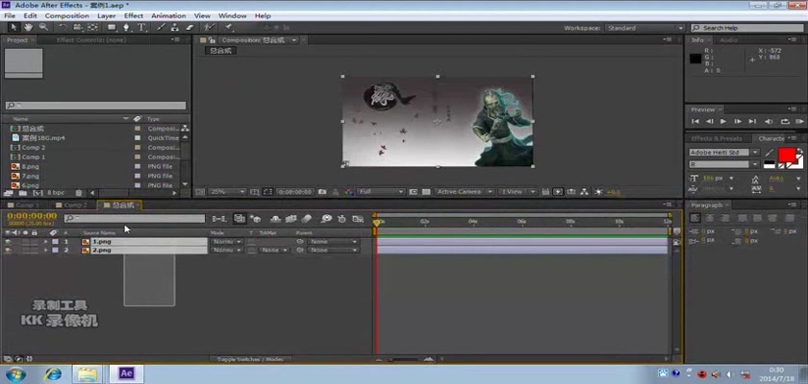Click the black and white reset swatch
Image resolution: width=808 pixels, height=384 pixels.
click(769, 165)
